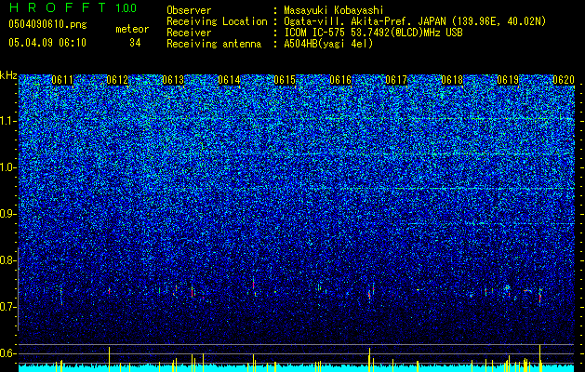This screenshot has height=372, width=585.
Task: Click the 0611 time marker
Action: [62, 80]
